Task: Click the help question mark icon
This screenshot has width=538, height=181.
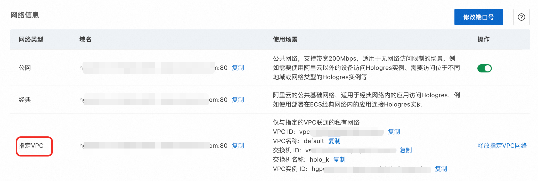Action: (521, 17)
